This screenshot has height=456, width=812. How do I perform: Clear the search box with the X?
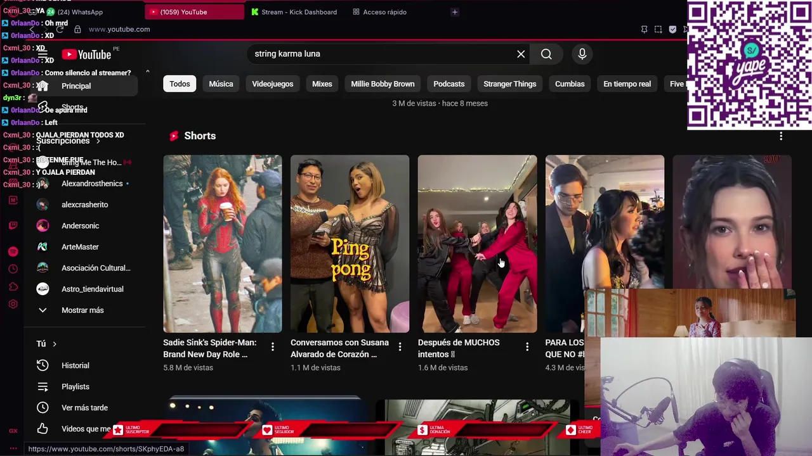point(521,54)
